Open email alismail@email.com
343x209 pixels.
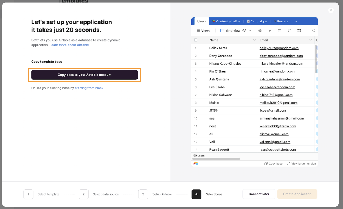pyautogui.click(x=274, y=134)
